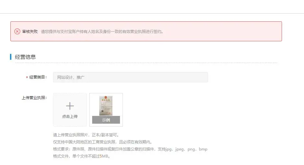Viewport: 304px width, 165px height.
Task: Click the 经营信息 section heading
Action: tap(26, 57)
